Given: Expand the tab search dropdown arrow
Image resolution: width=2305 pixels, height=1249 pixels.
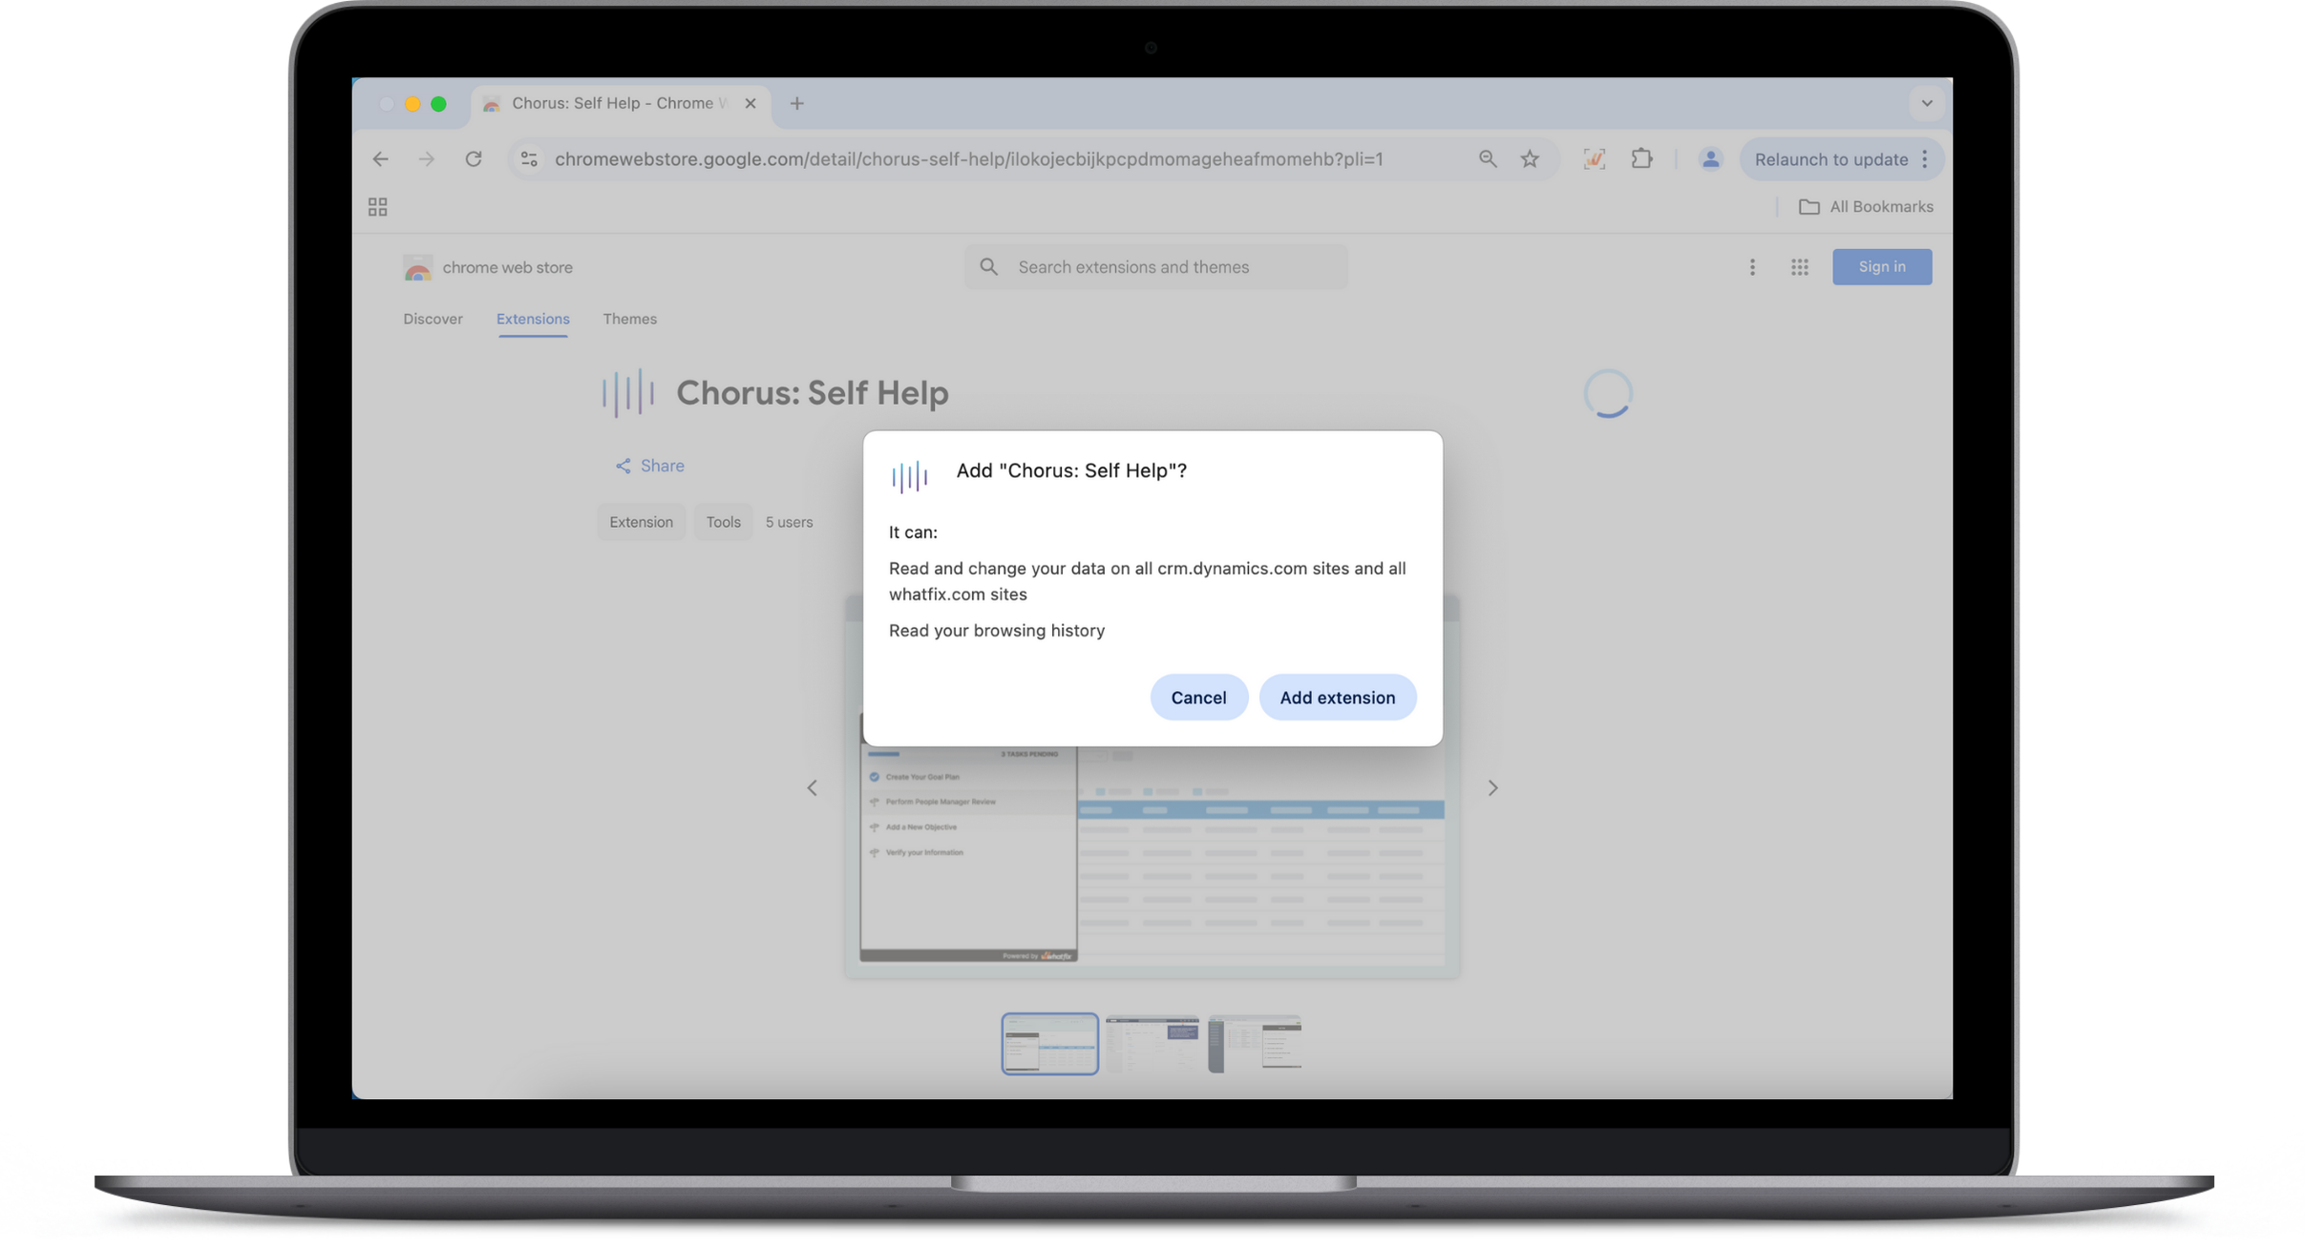Looking at the screenshot, I should tap(1926, 103).
